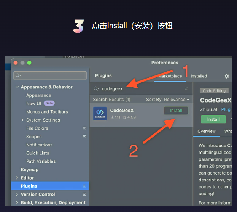The height and width of the screenshot is (212, 237).
Task: Expand the Version Control section
Action: 17,194
